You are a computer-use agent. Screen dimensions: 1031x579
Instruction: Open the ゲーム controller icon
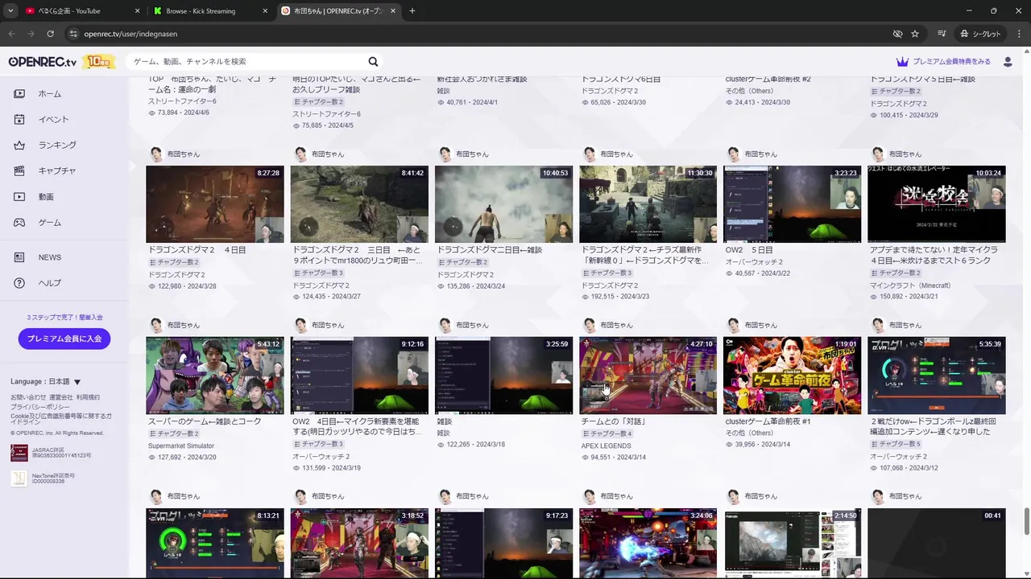pyautogui.click(x=20, y=223)
